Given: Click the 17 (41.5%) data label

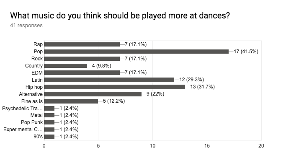Looking at the screenshot, I should tap(246, 52).
